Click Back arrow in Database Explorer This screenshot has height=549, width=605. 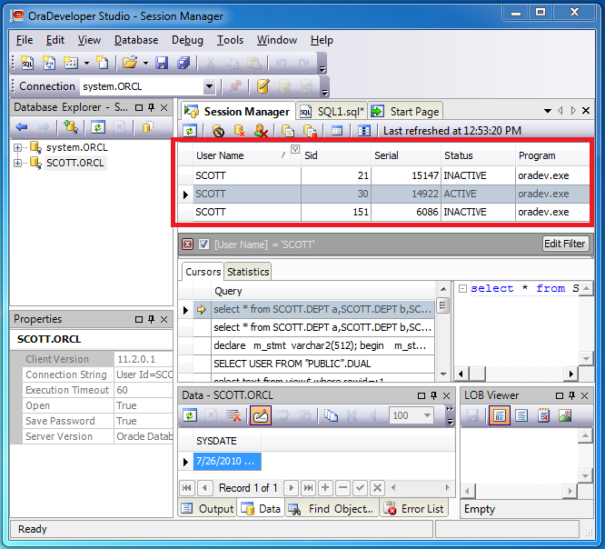click(22, 126)
